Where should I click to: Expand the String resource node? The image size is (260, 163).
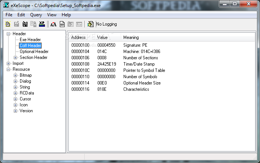tap(15, 87)
